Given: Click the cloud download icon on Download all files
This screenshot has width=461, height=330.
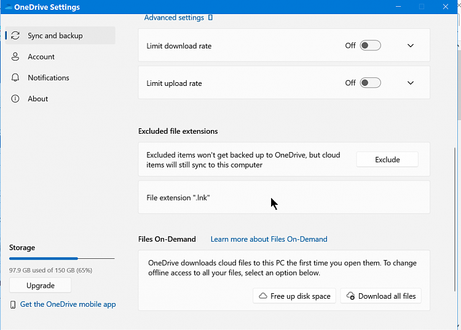Looking at the screenshot, I should click(x=350, y=296).
